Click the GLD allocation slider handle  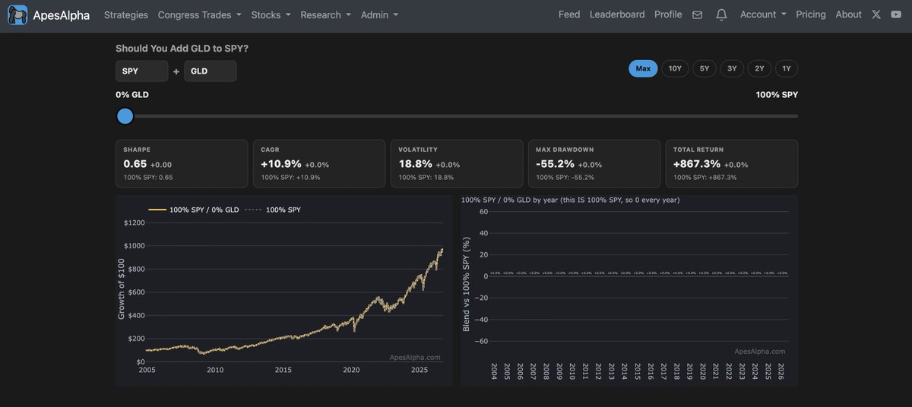(x=125, y=116)
